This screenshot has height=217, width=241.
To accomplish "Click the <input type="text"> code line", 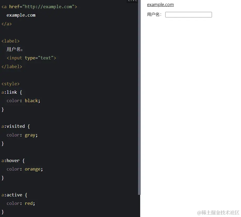I will [x=31, y=58].
